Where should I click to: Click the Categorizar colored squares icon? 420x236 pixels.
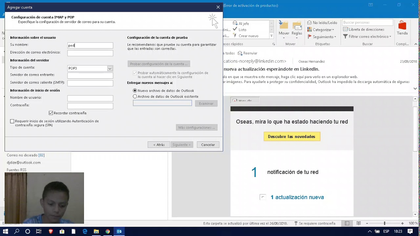pos(309,29)
